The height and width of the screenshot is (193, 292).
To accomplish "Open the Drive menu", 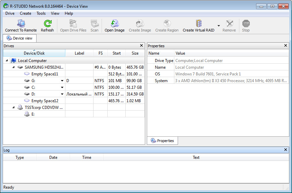I will [10, 13].
